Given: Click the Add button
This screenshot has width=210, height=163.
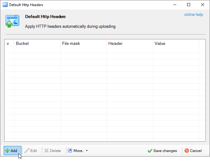Looking at the screenshot, I should tap(13, 150).
